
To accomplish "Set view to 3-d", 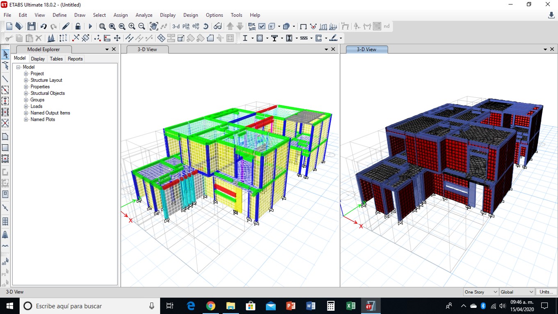I will pos(176,26).
